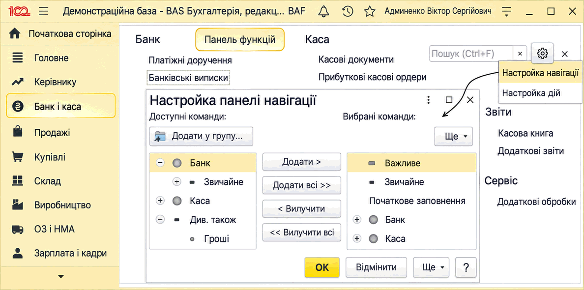Click the ОЗ і НМА truck icon
584x290 pixels.
click(18, 230)
